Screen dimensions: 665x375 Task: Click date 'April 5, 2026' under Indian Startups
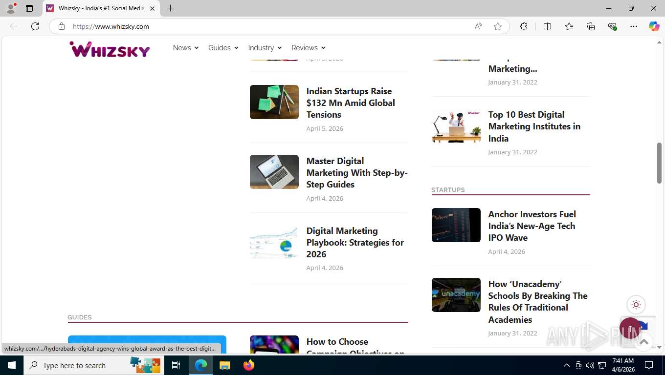click(x=325, y=128)
